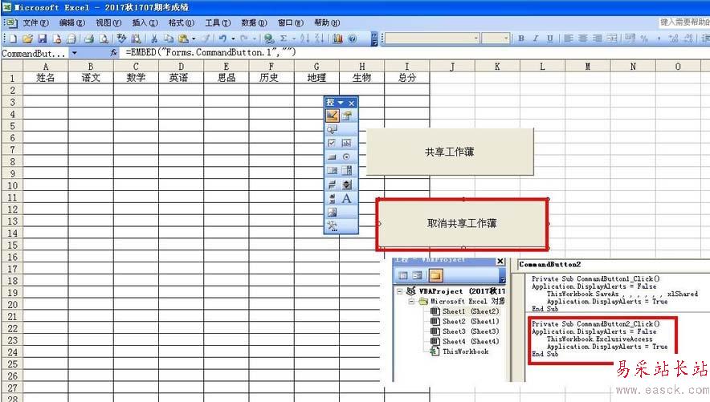Click Merge and Center icon
Viewport: 710px width, 402px height.
tap(612, 39)
